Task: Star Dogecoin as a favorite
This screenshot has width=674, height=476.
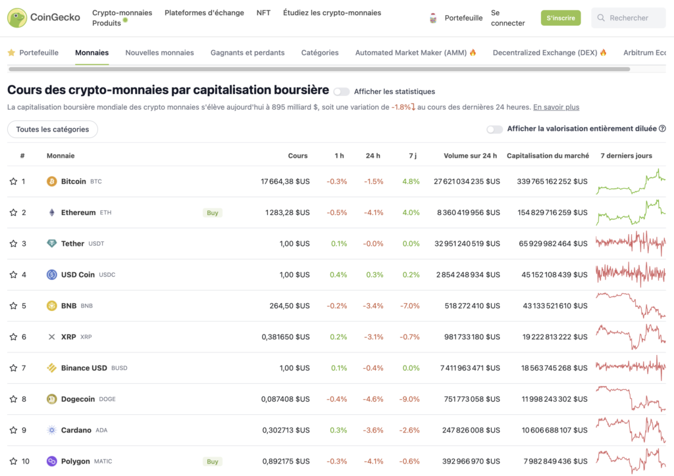Action: click(13, 399)
